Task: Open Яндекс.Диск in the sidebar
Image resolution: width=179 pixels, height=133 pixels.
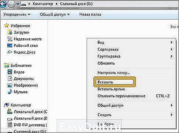Action: point(25,52)
